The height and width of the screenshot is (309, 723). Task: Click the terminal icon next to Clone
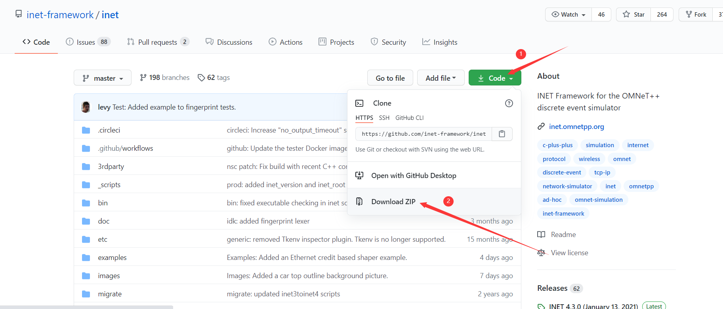(359, 103)
